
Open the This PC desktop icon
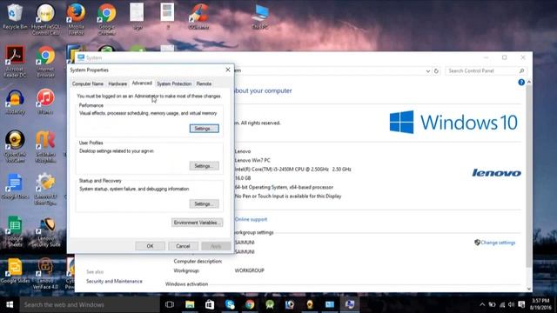pyautogui.click(x=260, y=17)
